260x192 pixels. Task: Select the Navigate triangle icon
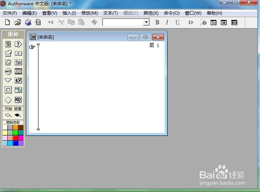[x=8, y=80]
